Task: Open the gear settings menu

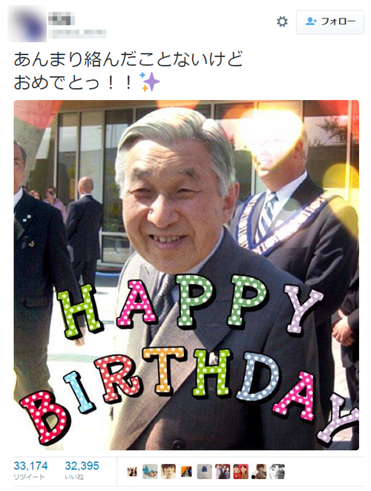Action: click(x=282, y=22)
